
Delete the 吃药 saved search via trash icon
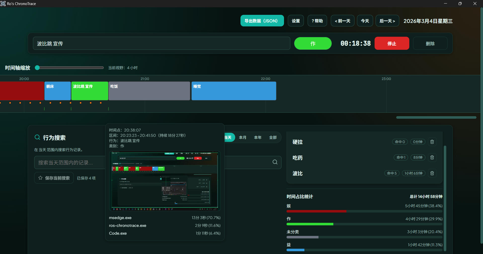pyautogui.click(x=432, y=157)
